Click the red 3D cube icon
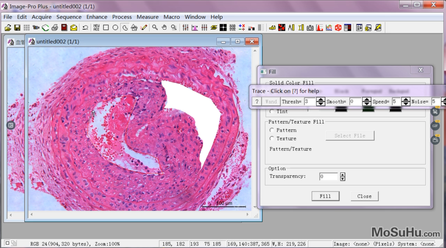The image size is (446, 248). click(338, 28)
